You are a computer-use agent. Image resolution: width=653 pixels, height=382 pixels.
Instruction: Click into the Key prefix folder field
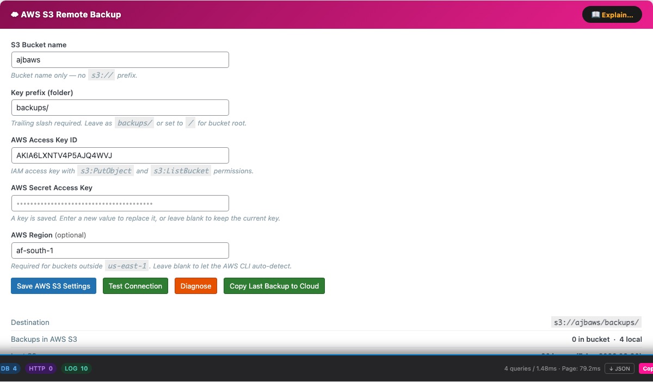pyautogui.click(x=120, y=108)
